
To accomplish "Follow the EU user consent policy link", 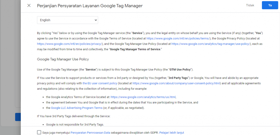I will [x=100, y=83].
